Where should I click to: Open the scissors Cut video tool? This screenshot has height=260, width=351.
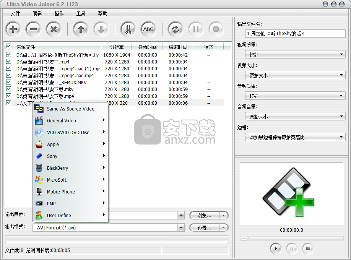pyautogui.click(x=128, y=29)
